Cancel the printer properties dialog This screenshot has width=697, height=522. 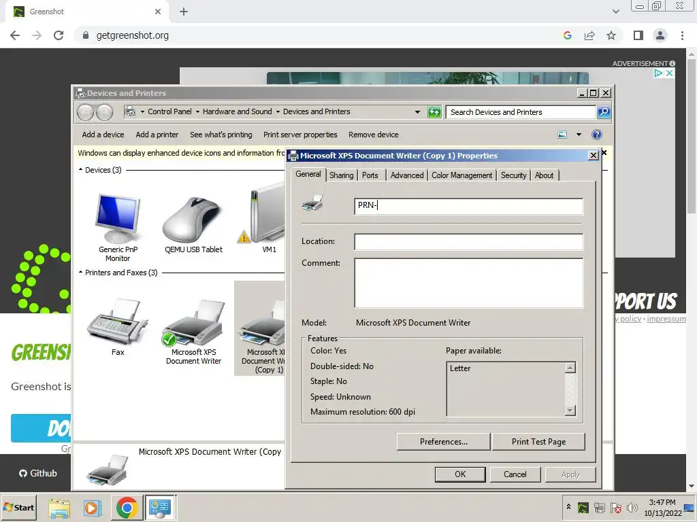(515, 474)
